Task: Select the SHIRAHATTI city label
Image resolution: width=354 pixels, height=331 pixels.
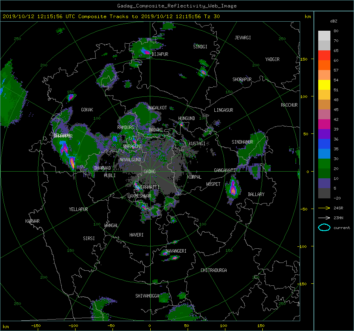Action: pos(147,187)
